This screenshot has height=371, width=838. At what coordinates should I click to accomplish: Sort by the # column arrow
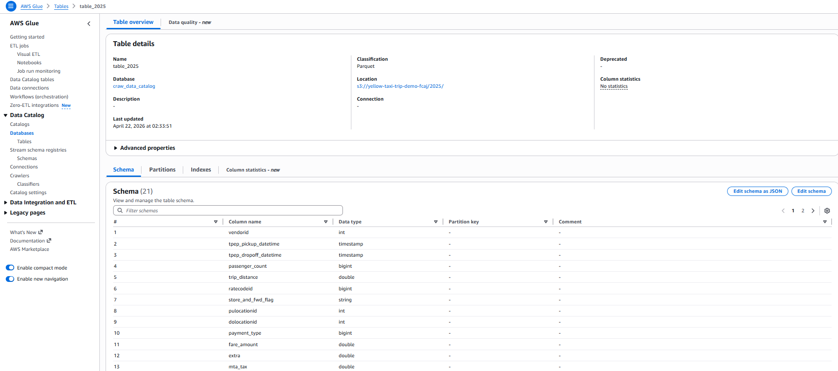tap(216, 222)
